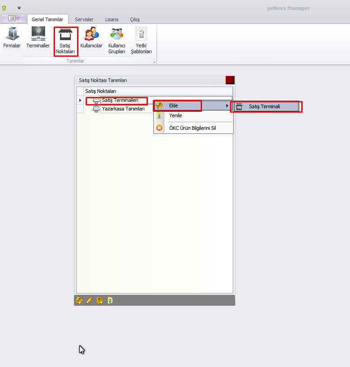Click Yenile refresh page icon
Screen dimensions: 350x367
159,115
